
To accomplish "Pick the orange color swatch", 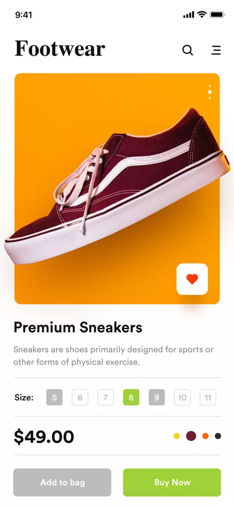I will coord(205,436).
